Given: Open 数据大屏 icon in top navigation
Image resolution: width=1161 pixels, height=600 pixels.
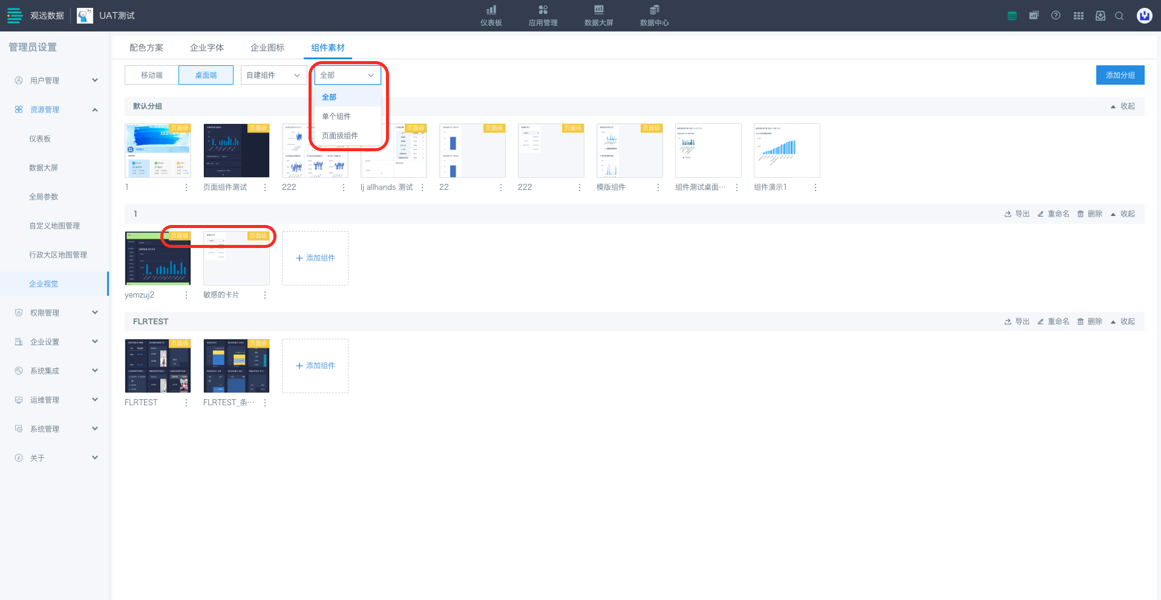Looking at the screenshot, I should tap(598, 15).
